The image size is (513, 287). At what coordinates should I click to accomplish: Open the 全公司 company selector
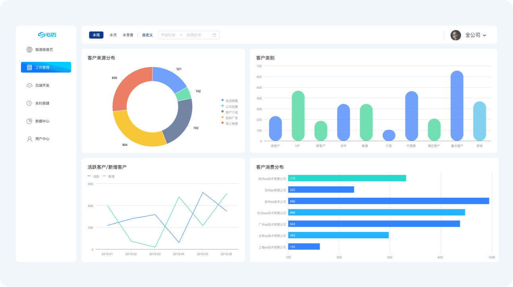tap(472, 35)
